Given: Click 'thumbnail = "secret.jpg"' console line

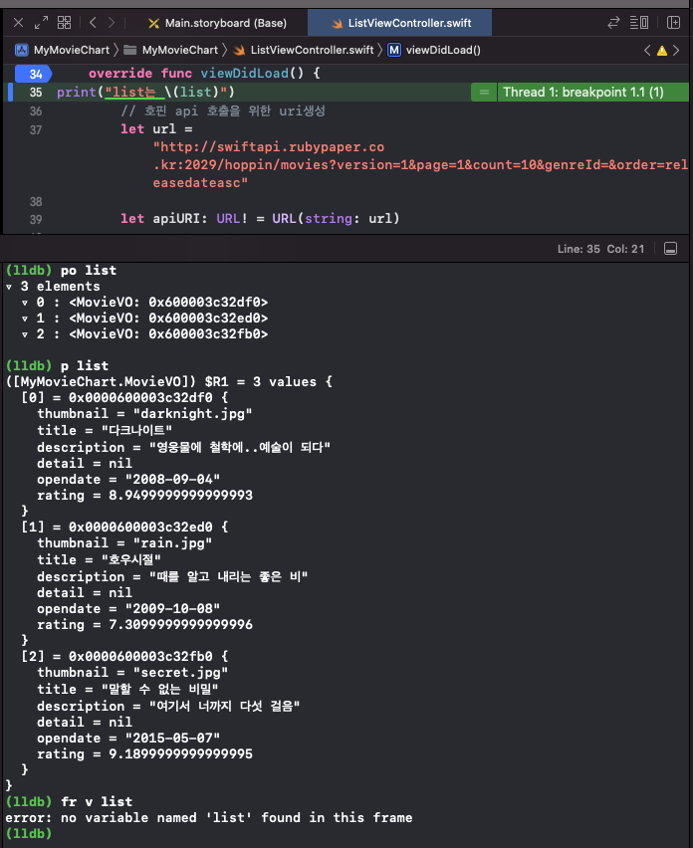Looking at the screenshot, I should click(132, 673).
